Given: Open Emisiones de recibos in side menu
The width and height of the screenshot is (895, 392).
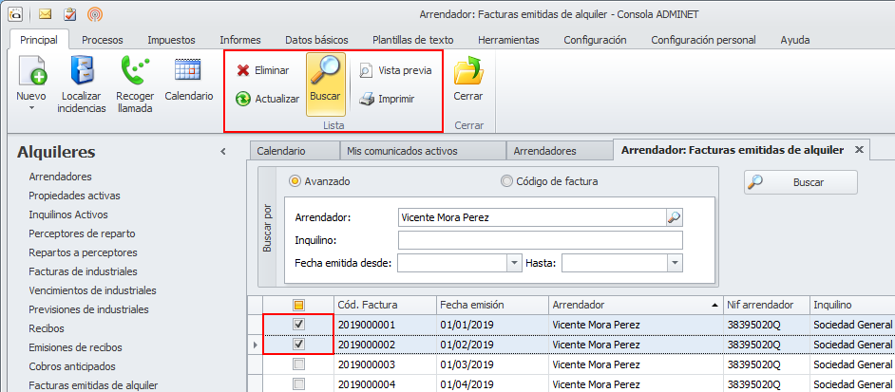Looking at the screenshot, I should pyautogui.click(x=75, y=347).
